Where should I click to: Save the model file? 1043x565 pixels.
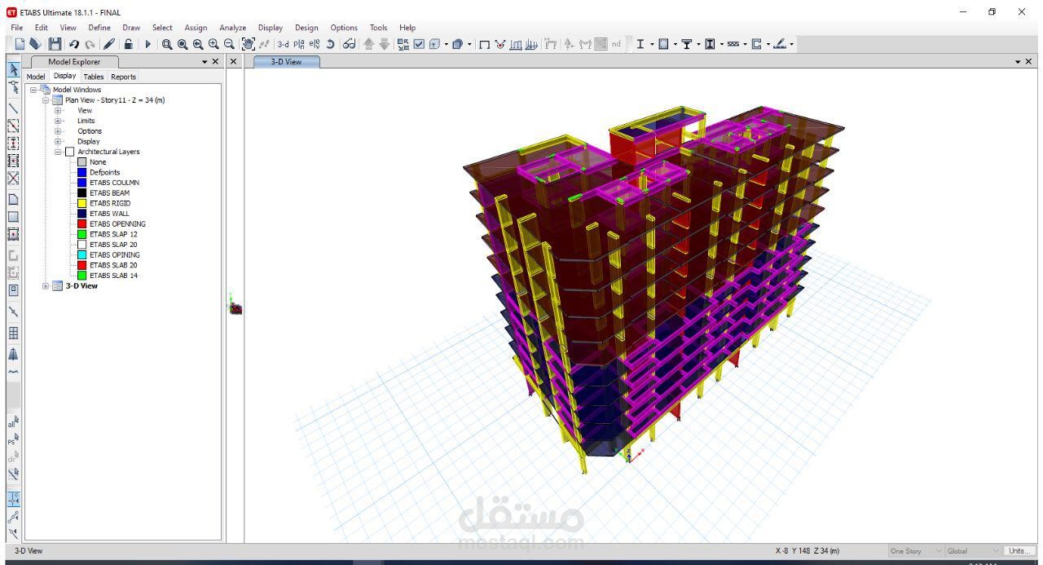pos(55,44)
